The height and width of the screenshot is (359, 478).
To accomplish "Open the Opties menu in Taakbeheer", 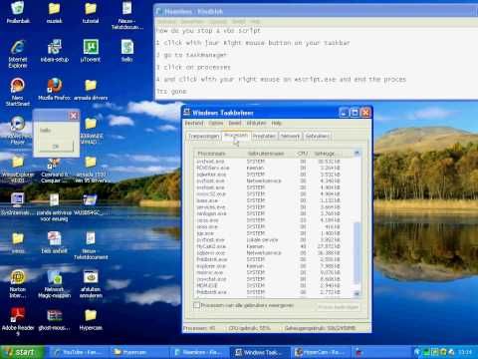I will [x=216, y=123].
